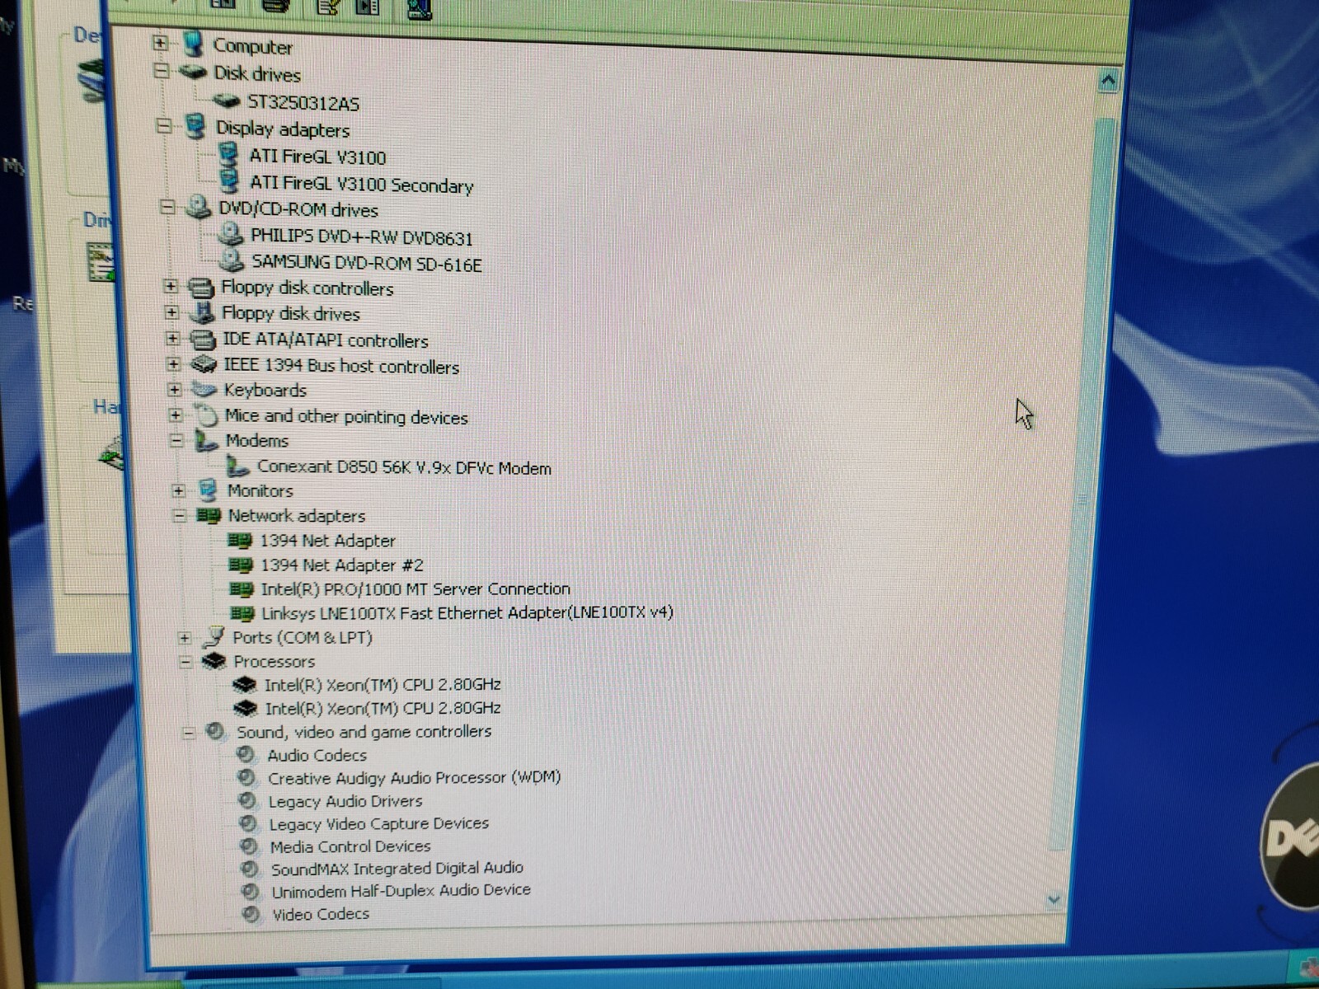Click the scrollbar down arrow
1319x989 pixels.
1054,899
